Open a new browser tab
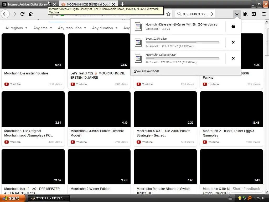The width and height of the screenshot is (269, 202). tap(122, 4)
